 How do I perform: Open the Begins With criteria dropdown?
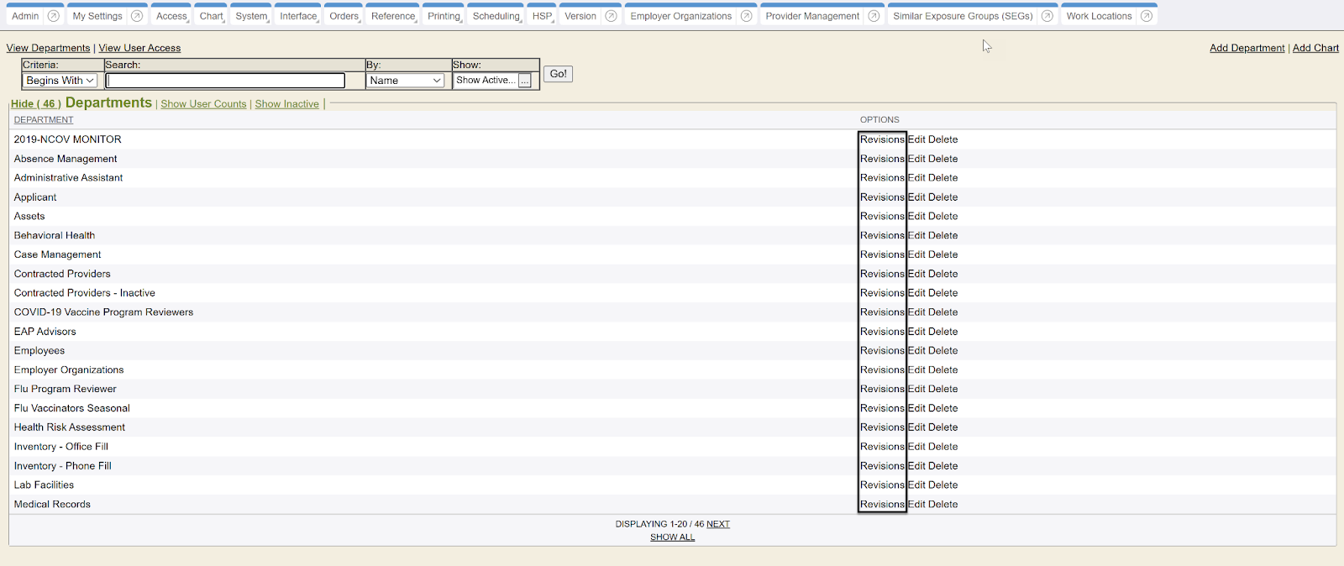click(x=60, y=81)
